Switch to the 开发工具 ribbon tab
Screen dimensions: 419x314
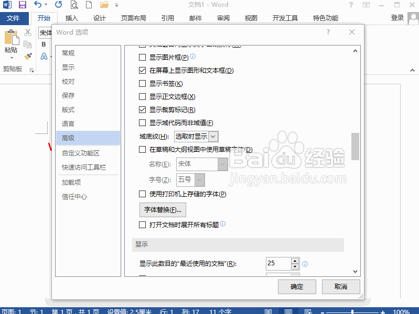point(285,18)
